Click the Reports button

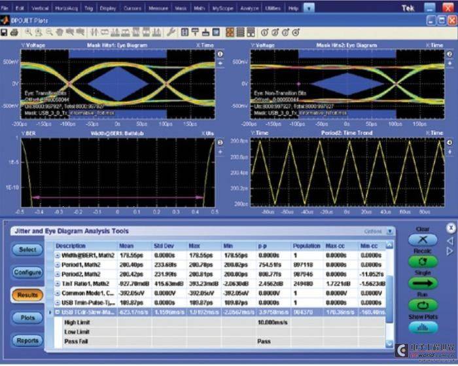(x=27, y=340)
